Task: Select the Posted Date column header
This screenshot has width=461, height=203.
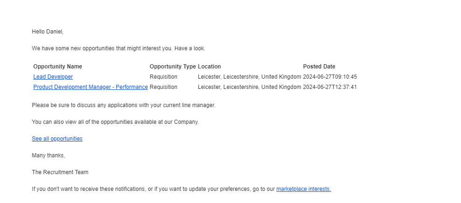Action: (319, 67)
